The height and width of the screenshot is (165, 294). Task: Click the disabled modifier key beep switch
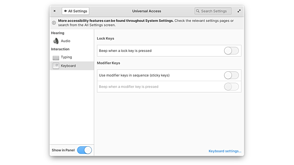231,87
